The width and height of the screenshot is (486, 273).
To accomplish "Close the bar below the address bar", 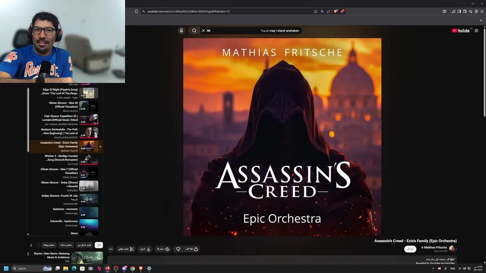I will [481, 20].
